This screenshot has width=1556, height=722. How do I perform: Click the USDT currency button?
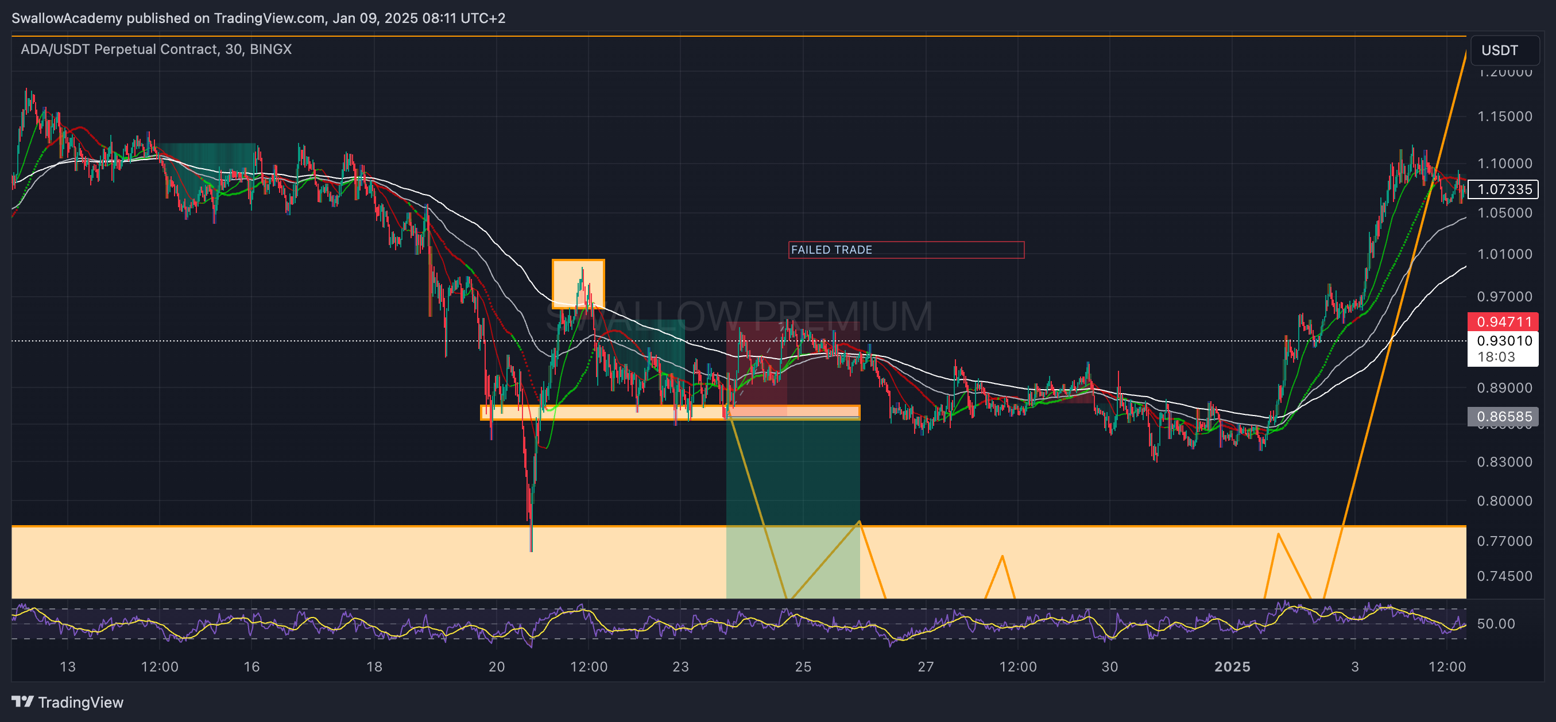[1505, 50]
